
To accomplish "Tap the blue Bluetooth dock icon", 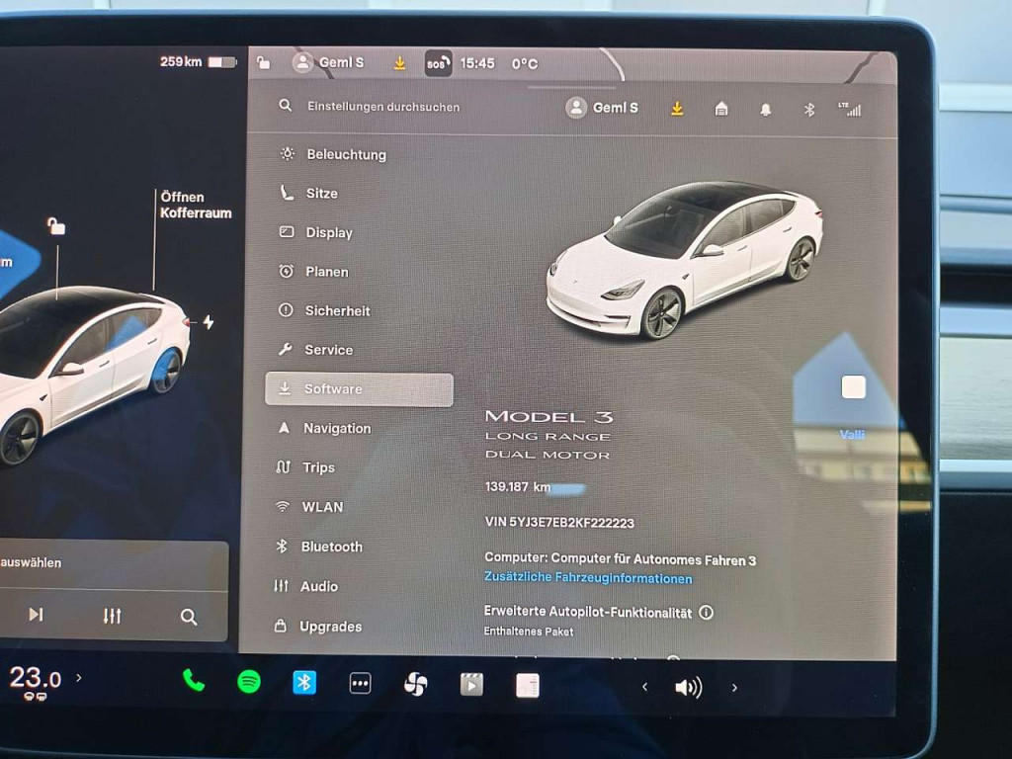I will click(x=304, y=682).
